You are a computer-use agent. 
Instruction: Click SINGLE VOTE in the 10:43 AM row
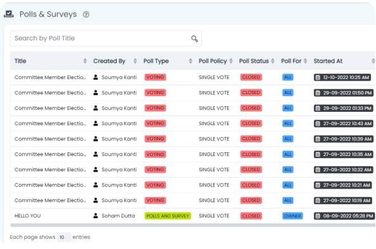click(214, 123)
